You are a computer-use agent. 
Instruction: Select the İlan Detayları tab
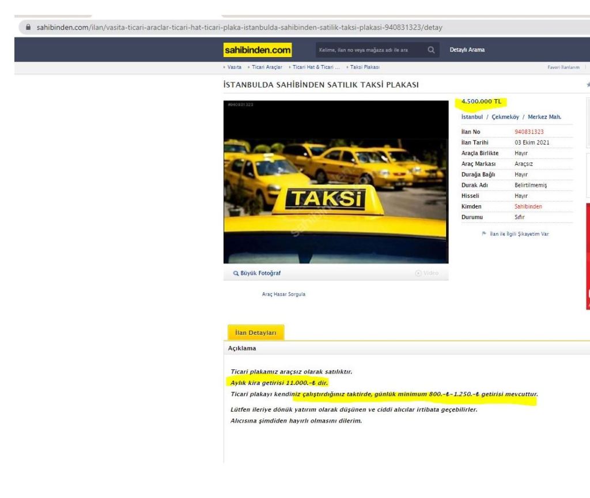pos(256,333)
